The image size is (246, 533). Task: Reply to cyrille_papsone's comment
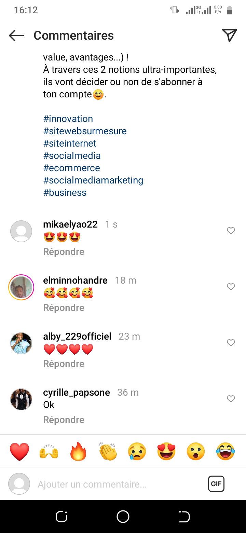point(64,420)
